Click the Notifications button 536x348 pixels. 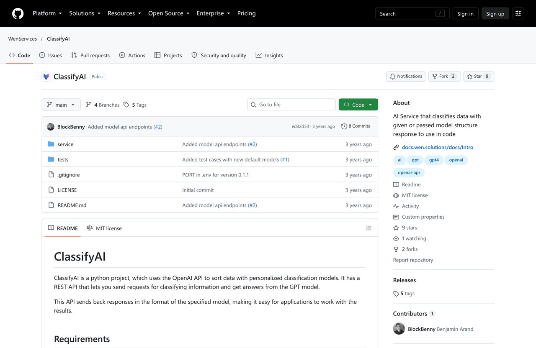pyautogui.click(x=406, y=76)
